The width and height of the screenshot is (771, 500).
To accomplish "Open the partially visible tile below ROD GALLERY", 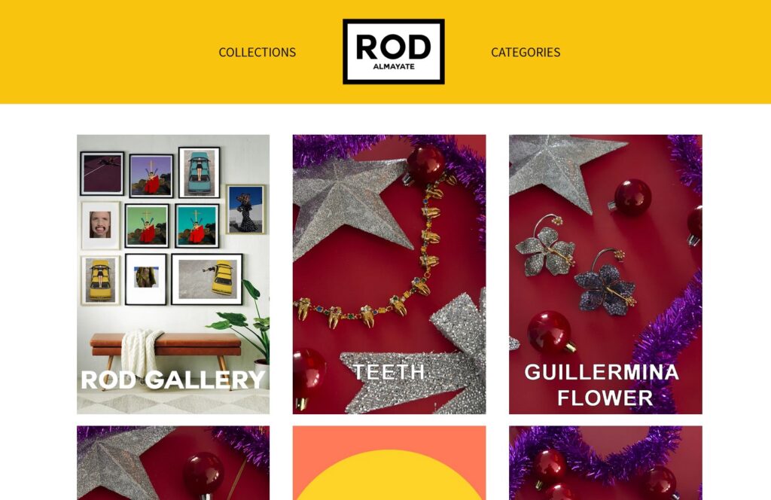I will coord(173,462).
